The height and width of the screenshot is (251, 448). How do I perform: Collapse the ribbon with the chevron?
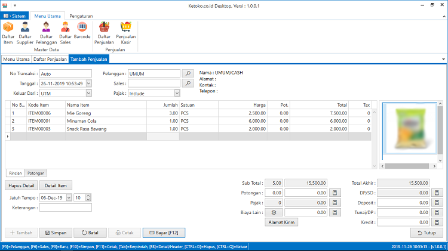pos(444,17)
